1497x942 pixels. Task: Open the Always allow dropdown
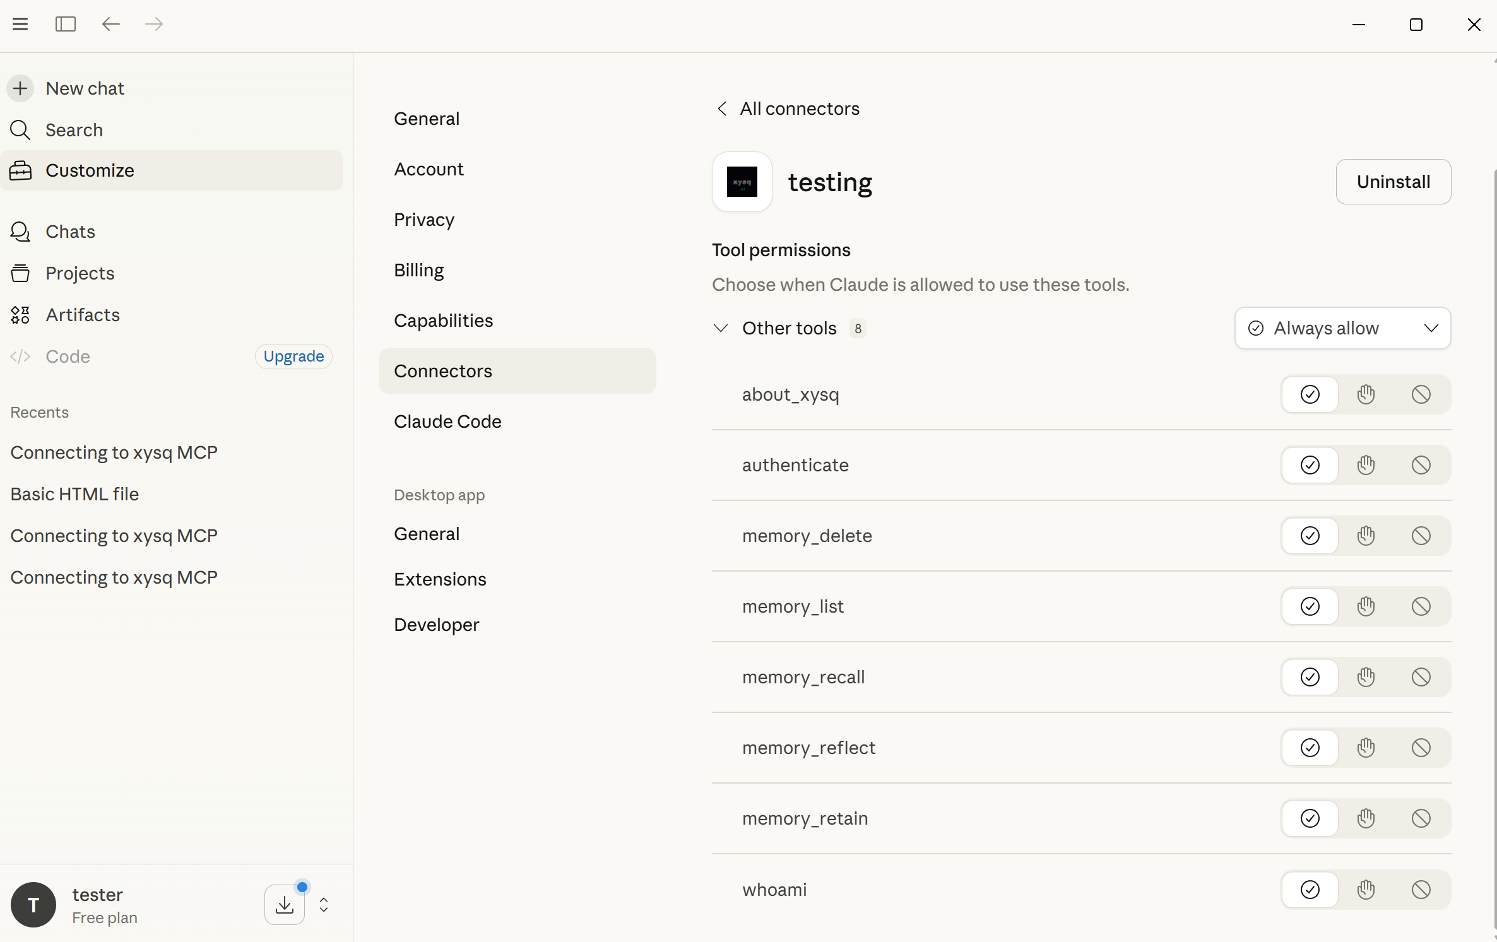[1343, 328]
